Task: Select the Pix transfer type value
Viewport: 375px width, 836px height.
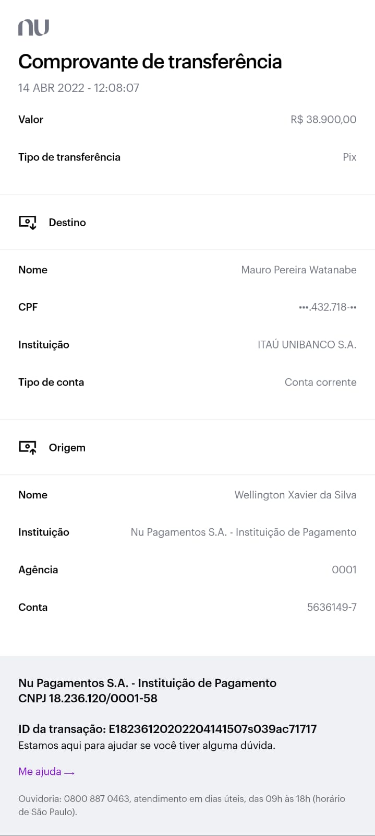Action: click(349, 157)
